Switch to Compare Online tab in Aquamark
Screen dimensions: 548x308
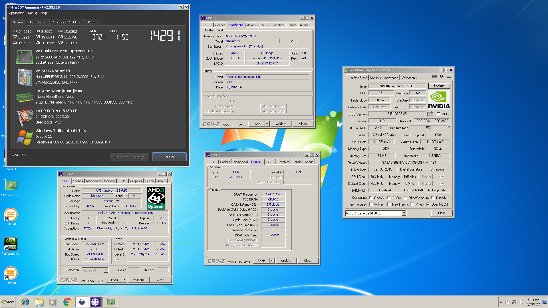66,22
